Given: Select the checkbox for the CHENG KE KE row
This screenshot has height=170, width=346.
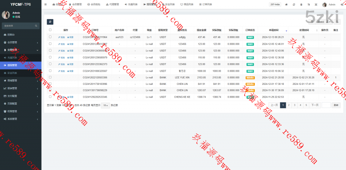Looking at the screenshot, I should tap(50, 97).
